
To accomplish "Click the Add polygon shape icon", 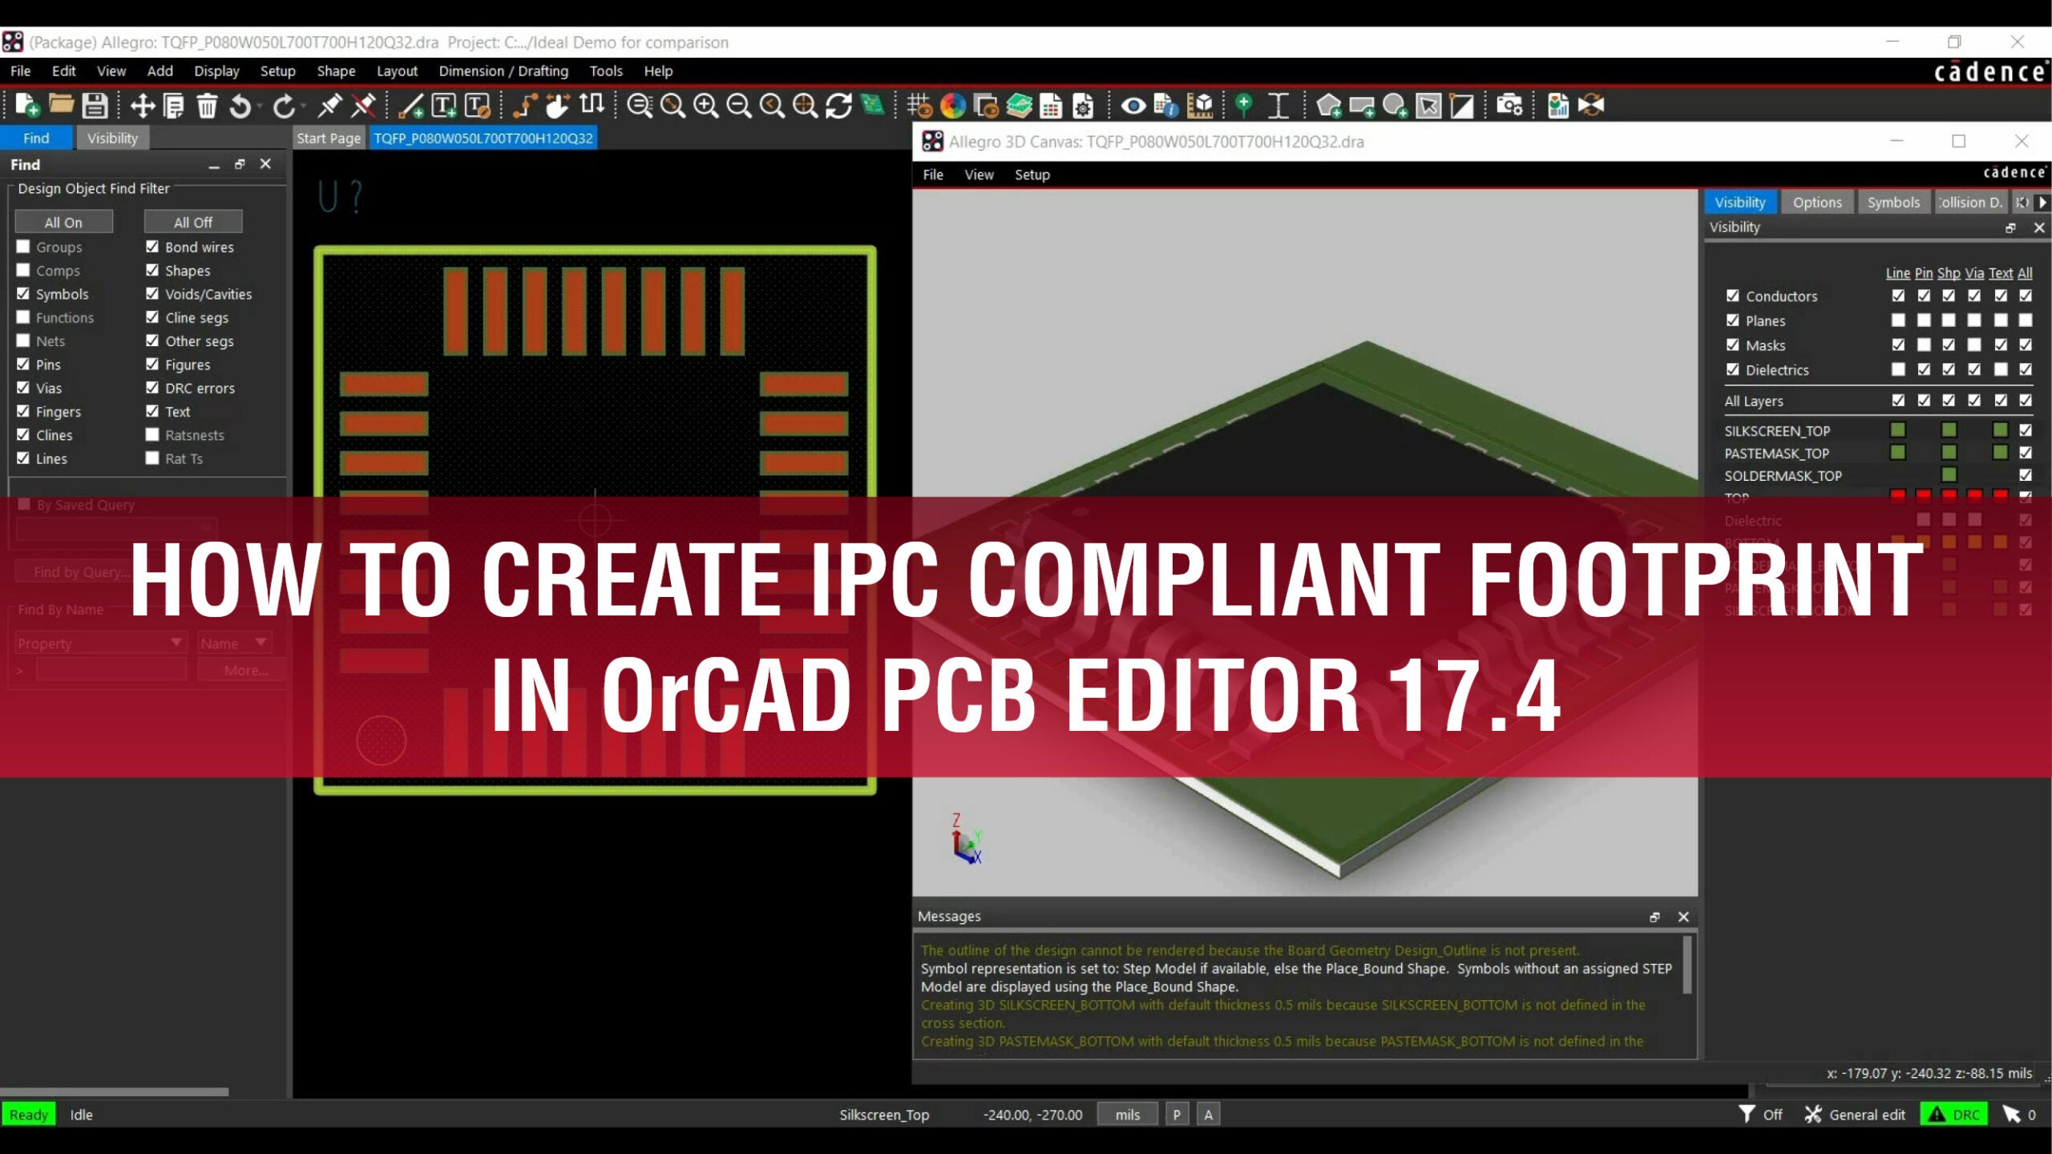I will pos(1328,105).
